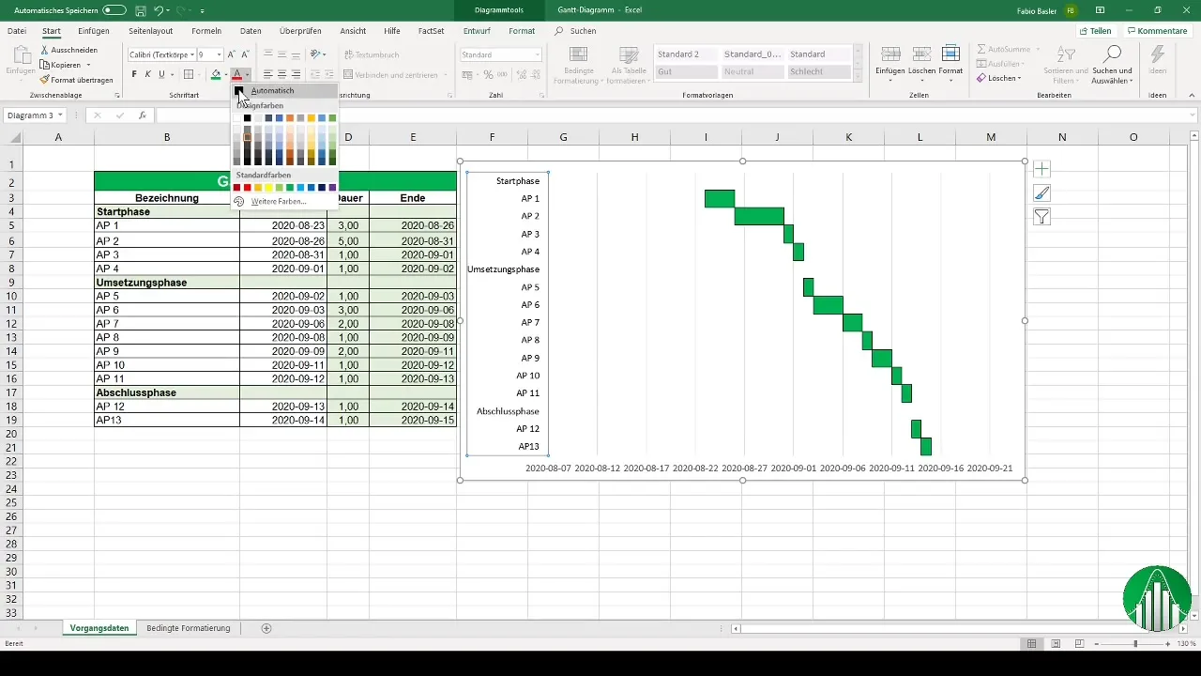Pick the purple swatch in Standardfarben
Image resolution: width=1201 pixels, height=676 pixels.
tap(332, 188)
